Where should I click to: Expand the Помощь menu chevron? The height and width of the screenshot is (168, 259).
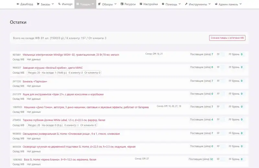coord(180,4)
